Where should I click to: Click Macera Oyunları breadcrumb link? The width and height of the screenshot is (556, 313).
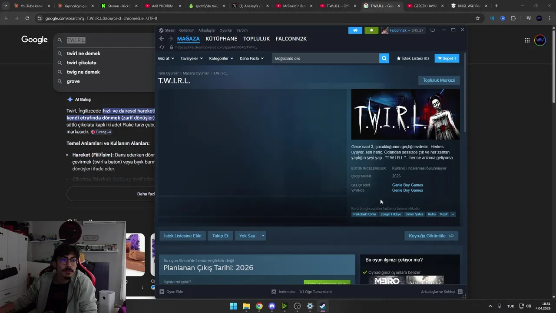coord(196,73)
